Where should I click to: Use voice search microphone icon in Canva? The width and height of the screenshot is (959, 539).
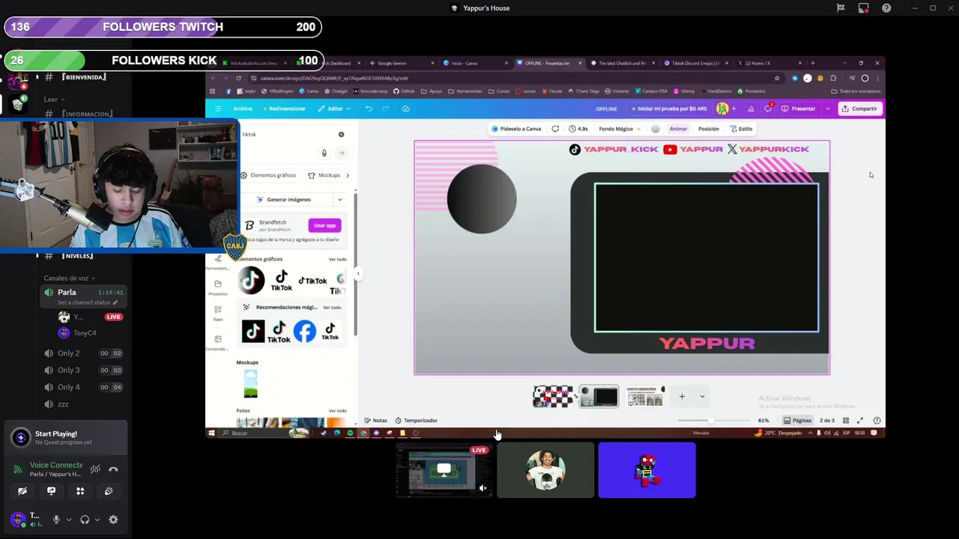point(324,153)
